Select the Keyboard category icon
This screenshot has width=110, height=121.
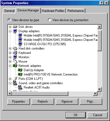pyautogui.click(x=15, y=53)
